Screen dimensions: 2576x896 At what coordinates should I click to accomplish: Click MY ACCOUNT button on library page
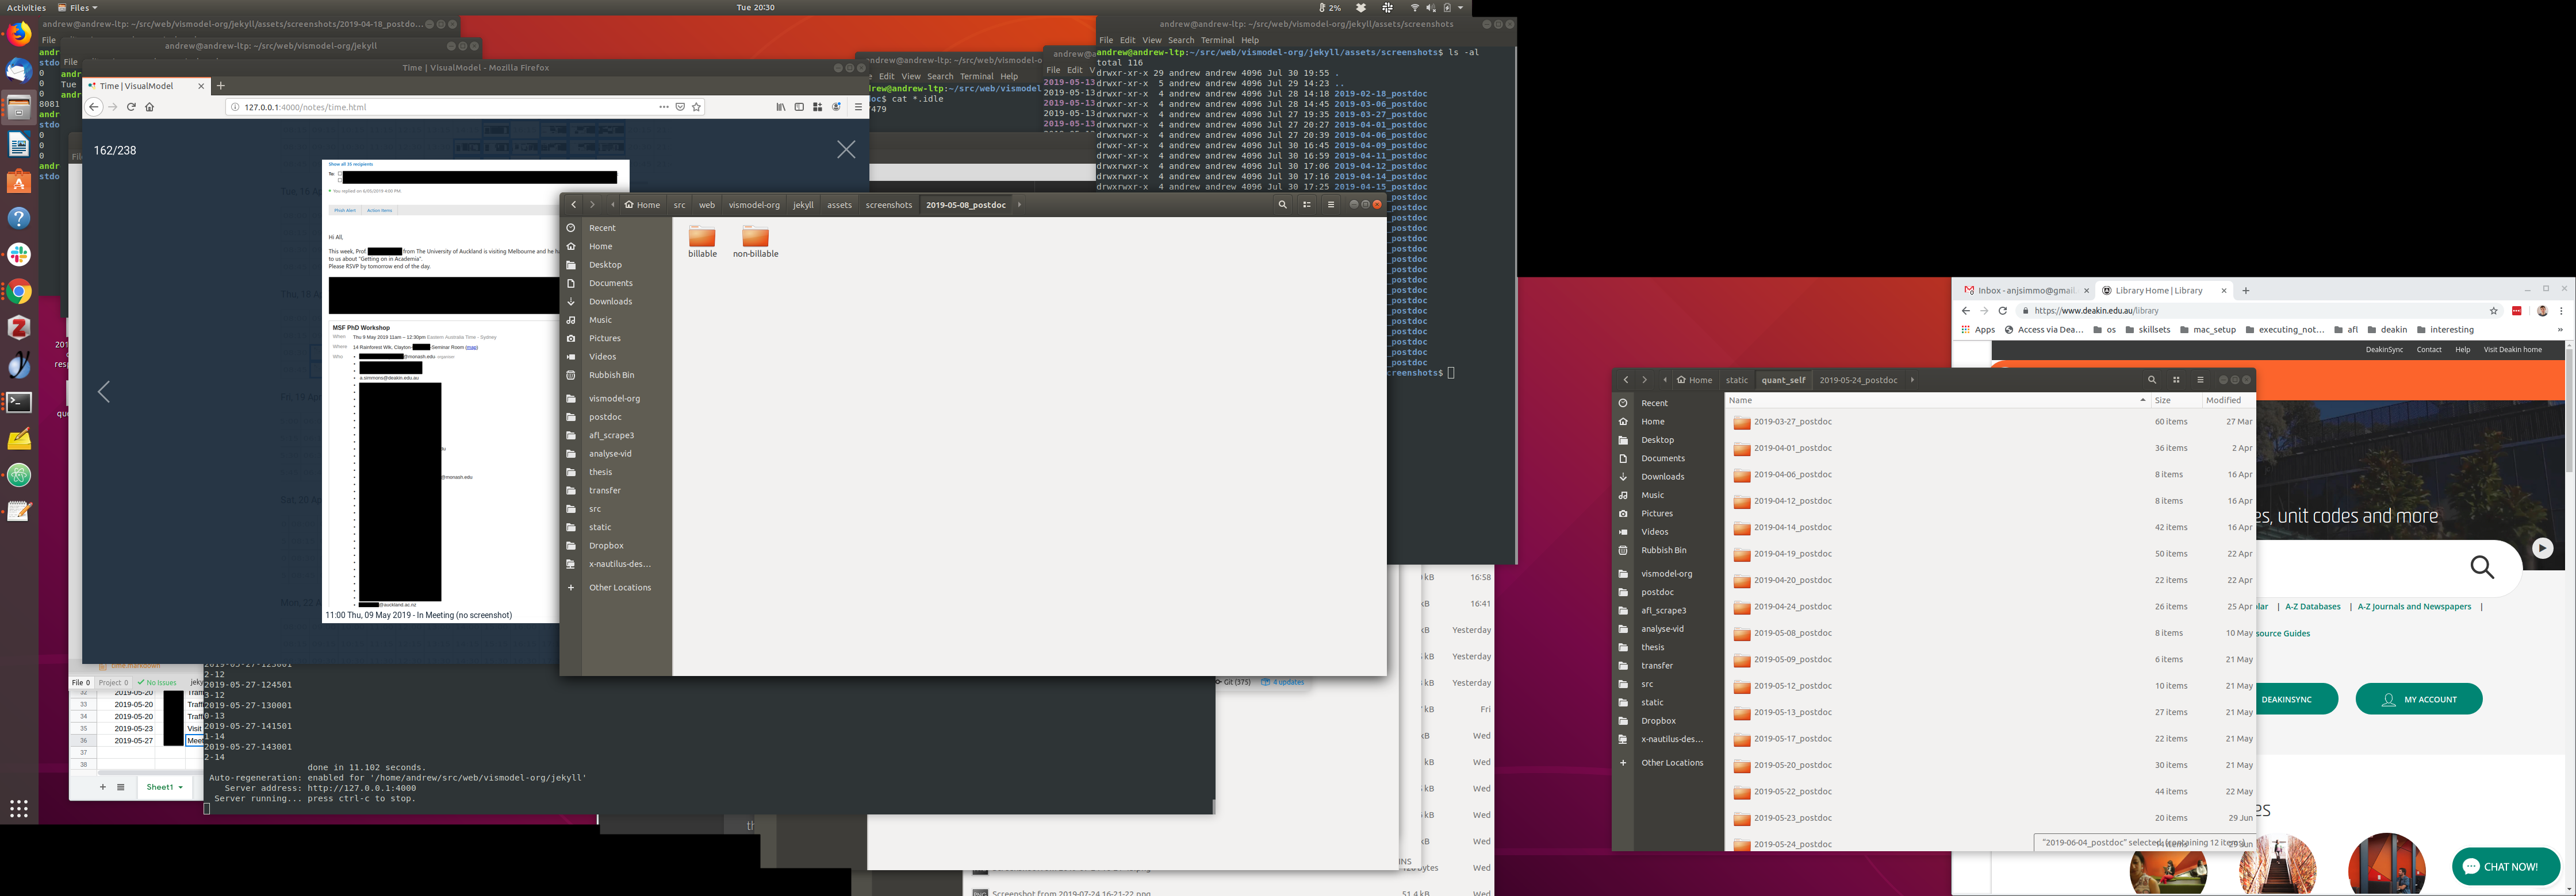(x=2418, y=699)
